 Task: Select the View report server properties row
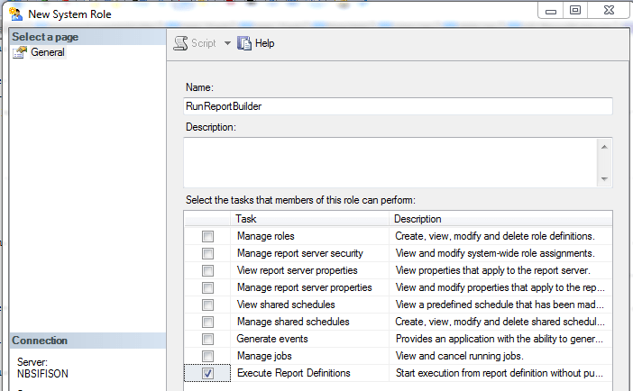click(297, 270)
